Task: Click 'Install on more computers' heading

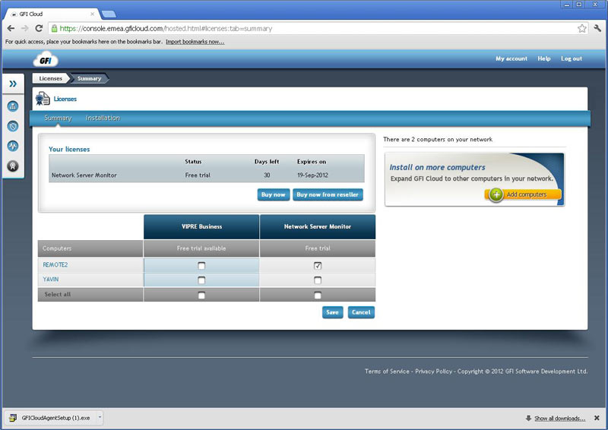Action: click(x=438, y=167)
